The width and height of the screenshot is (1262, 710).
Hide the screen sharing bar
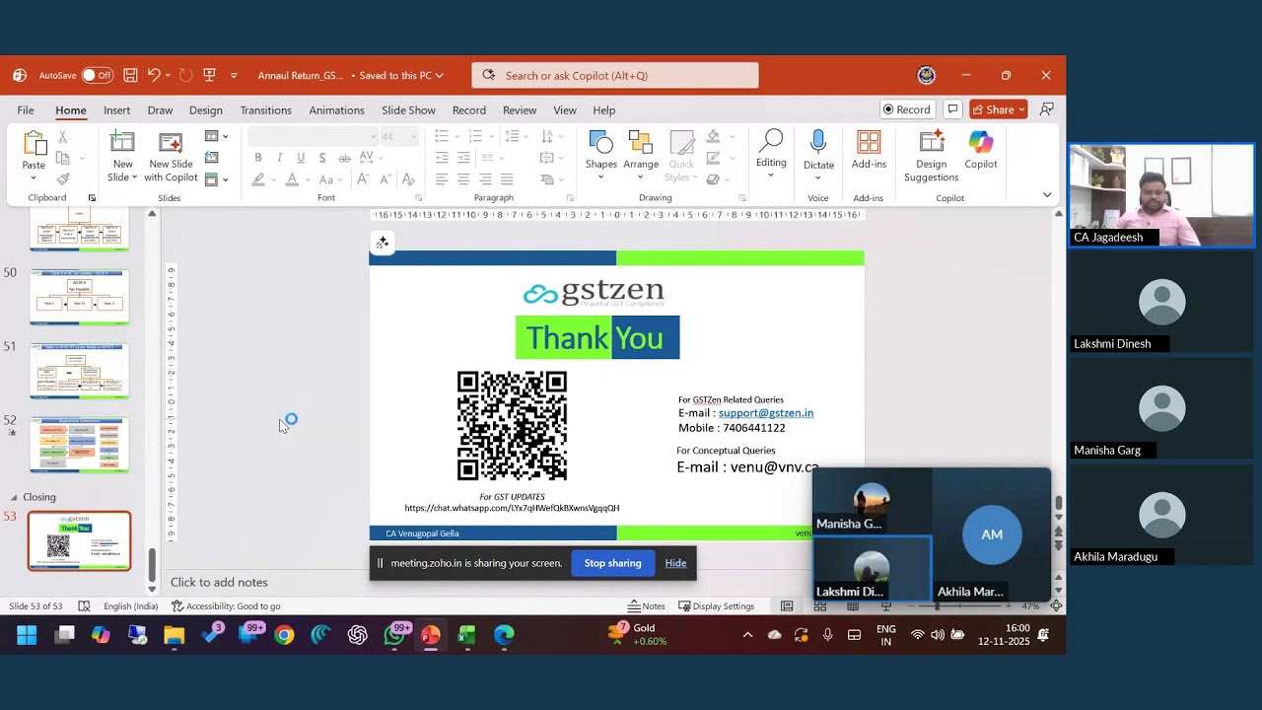675,563
